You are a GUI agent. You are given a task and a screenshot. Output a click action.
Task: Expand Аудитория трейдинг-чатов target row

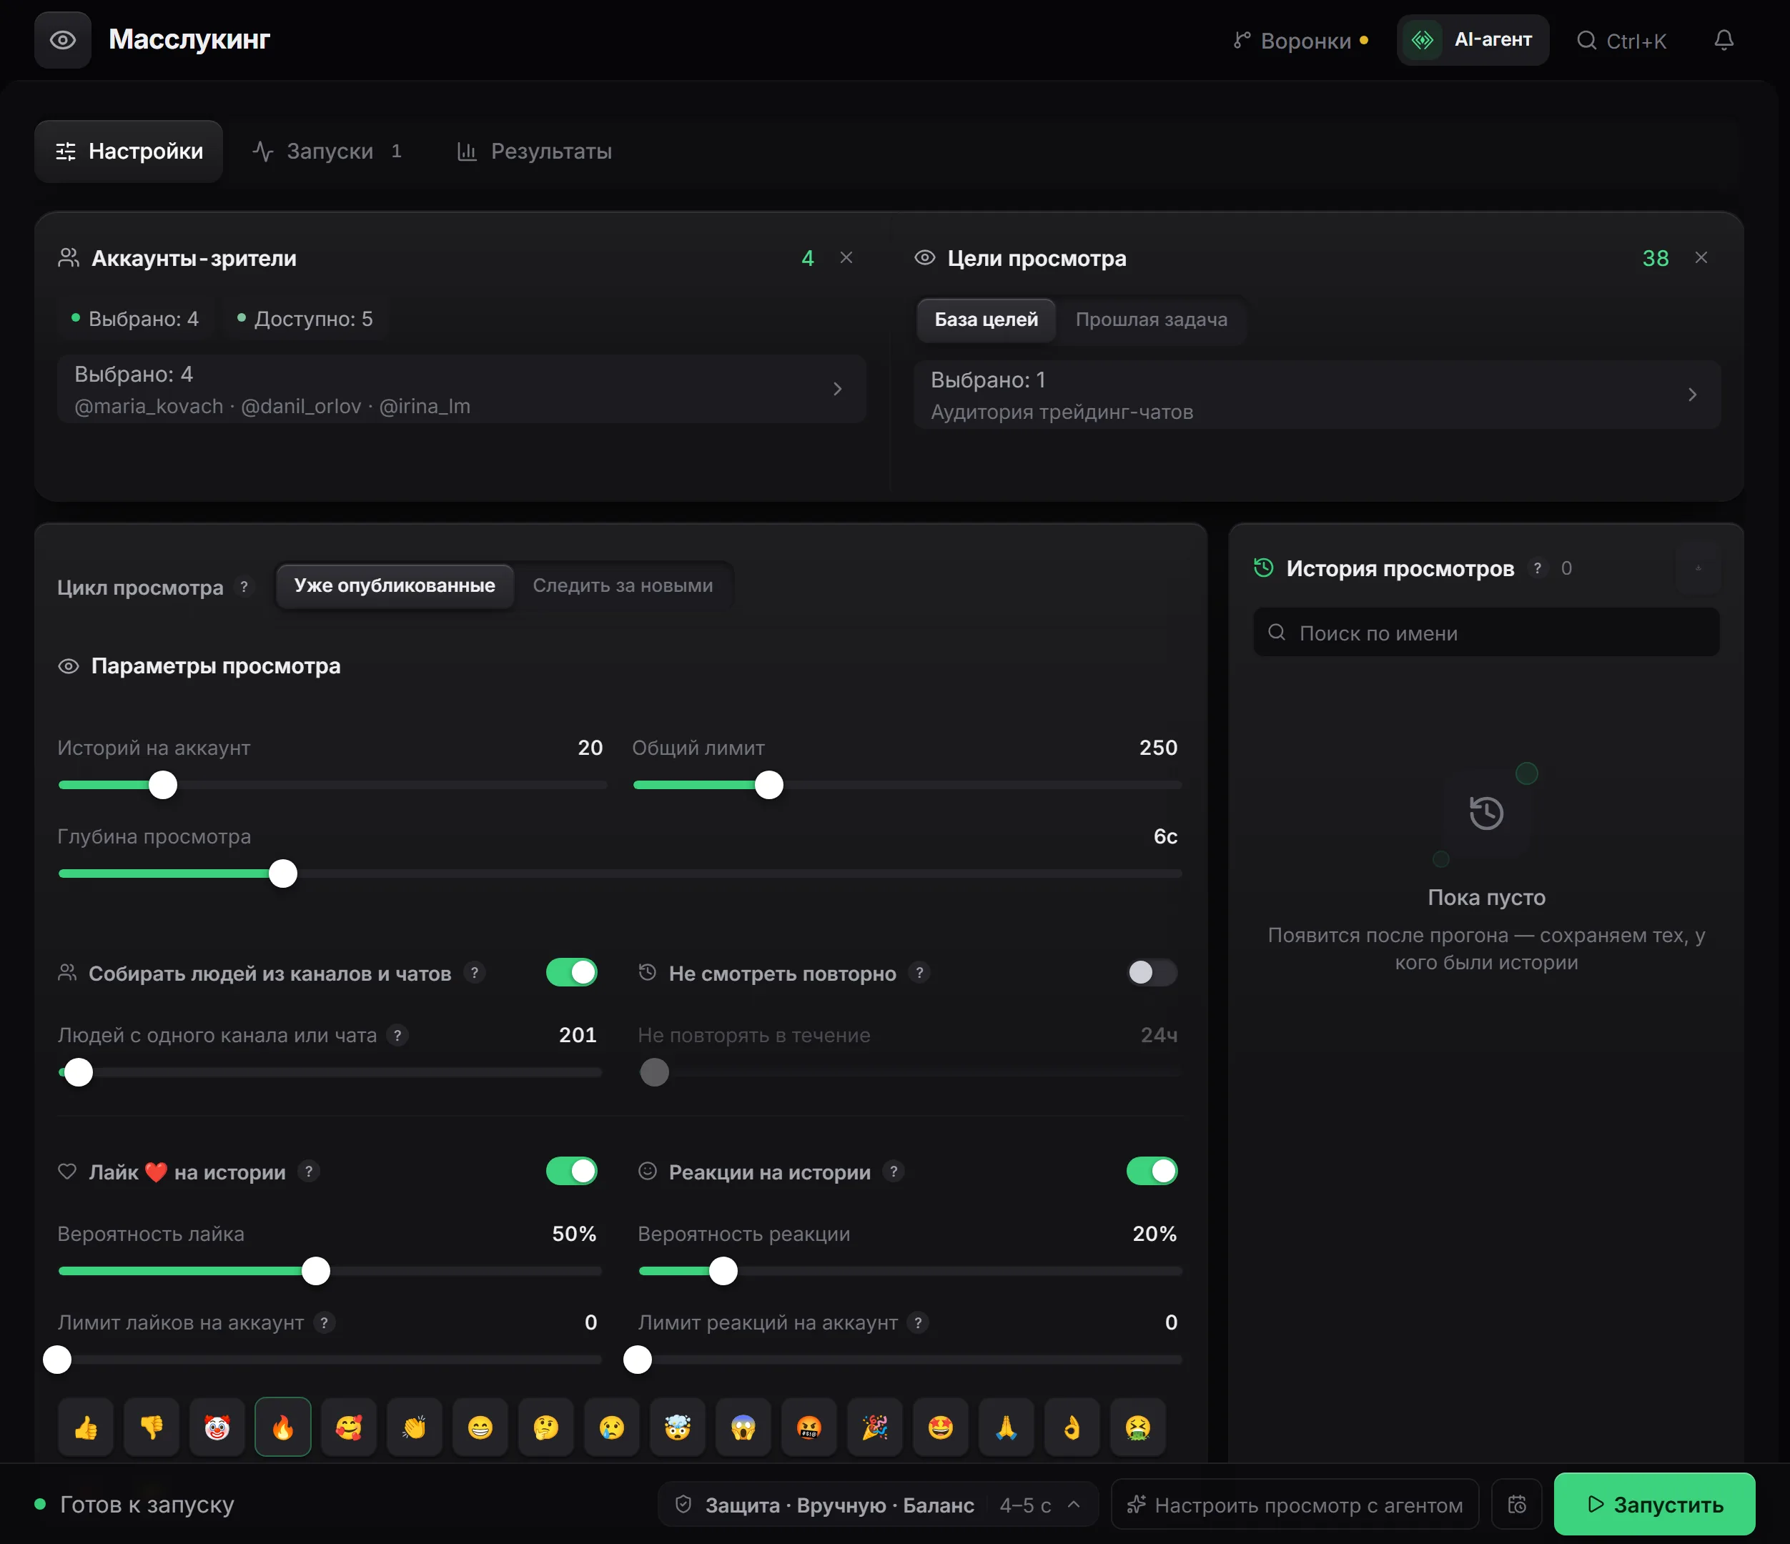(x=1317, y=395)
